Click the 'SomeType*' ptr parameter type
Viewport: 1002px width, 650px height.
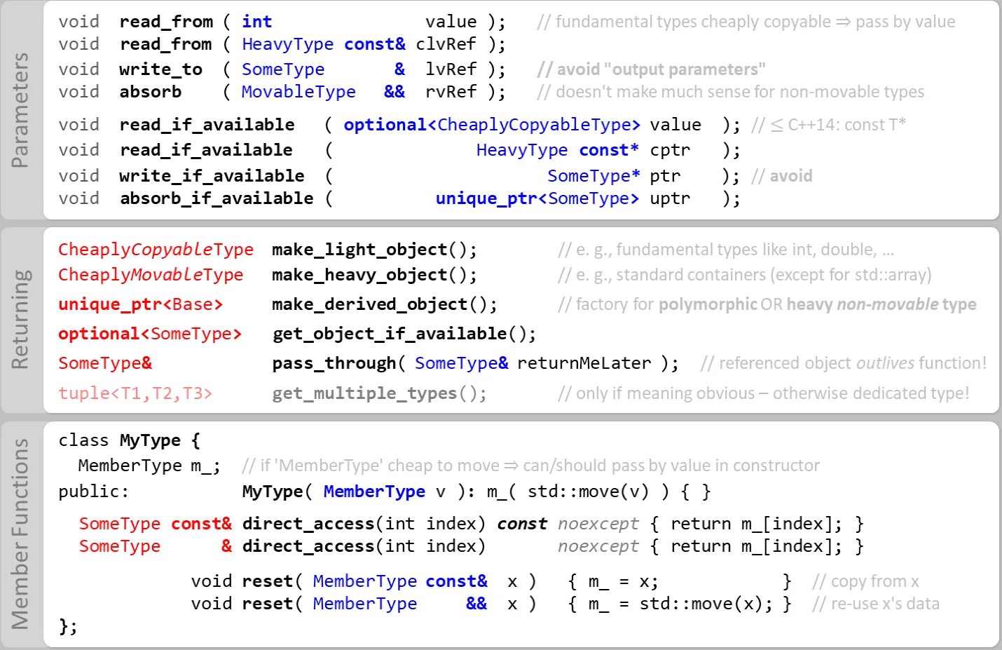[593, 176]
